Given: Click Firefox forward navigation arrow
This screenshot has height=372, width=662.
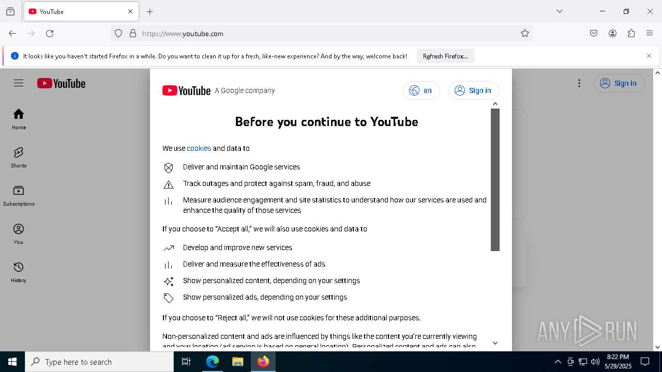Looking at the screenshot, I should pyautogui.click(x=31, y=34).
